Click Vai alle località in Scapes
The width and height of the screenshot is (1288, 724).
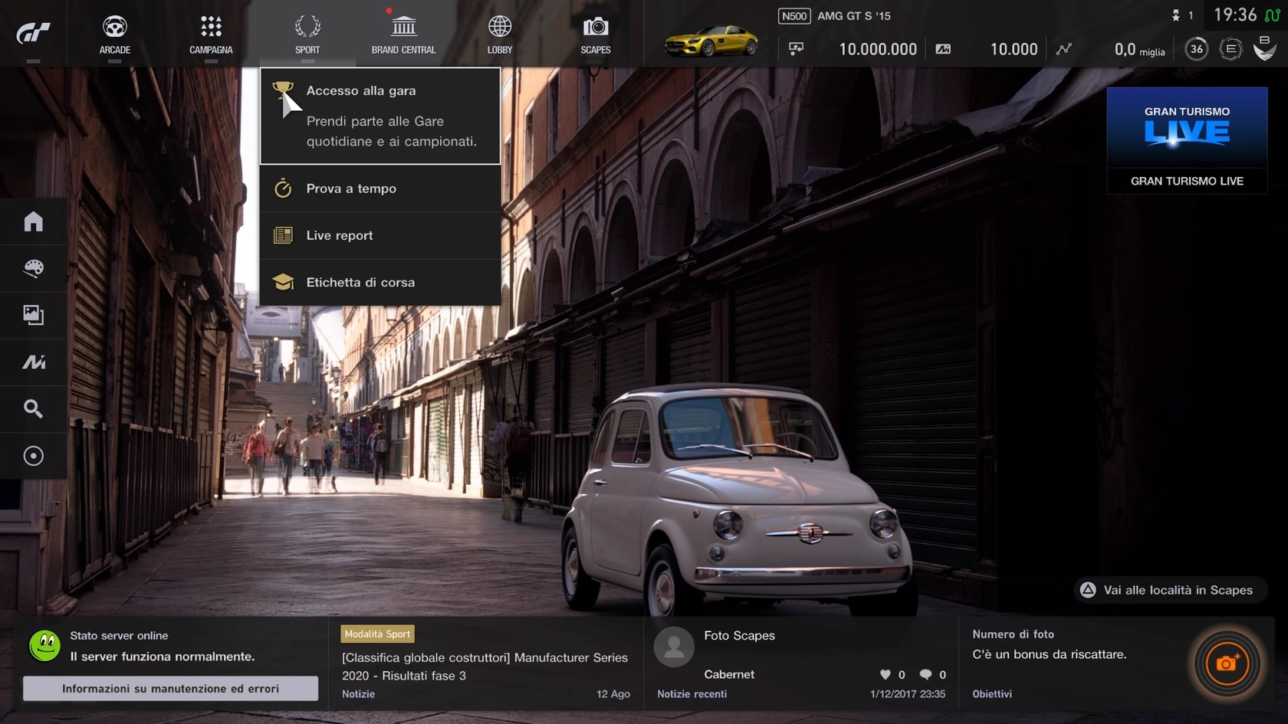(1170, 590)
